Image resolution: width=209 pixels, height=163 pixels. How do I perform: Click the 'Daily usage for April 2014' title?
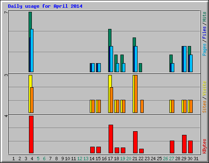(45, 6)
